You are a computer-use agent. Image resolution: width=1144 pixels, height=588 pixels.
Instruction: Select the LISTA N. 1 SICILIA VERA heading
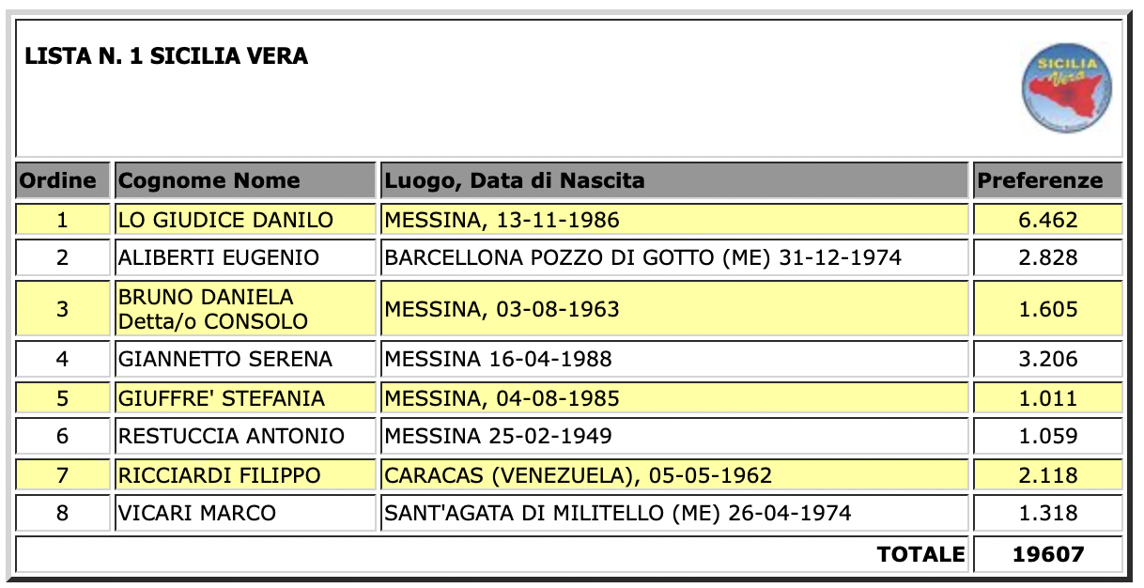click(x=166, y=56)
